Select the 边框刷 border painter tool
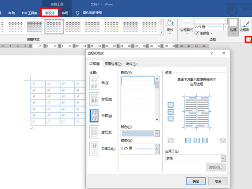The width and height of the screenshot is (252, 189). [244, 24]
